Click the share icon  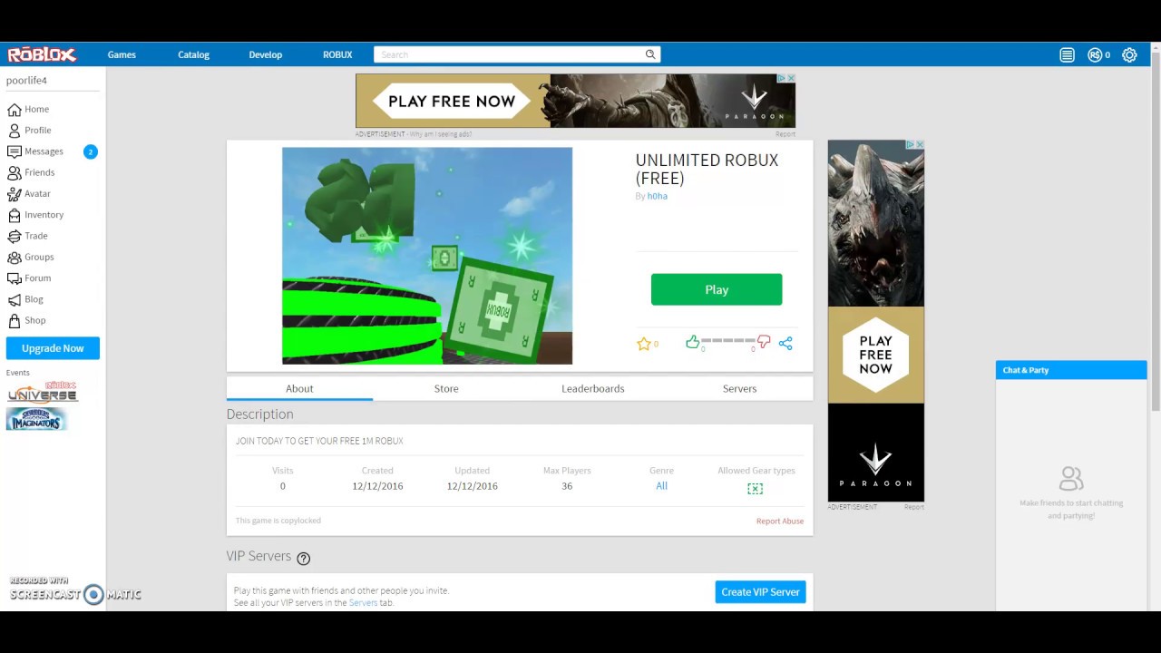click(x=785, y=343)
